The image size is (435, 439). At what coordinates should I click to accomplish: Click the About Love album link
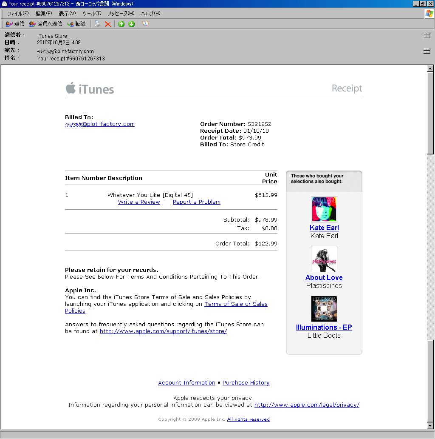click(x=324, y=277)
